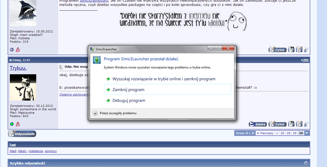Click the multi-quote icon in the first post
Screen dimensions: 327x167
click(291, 49)
